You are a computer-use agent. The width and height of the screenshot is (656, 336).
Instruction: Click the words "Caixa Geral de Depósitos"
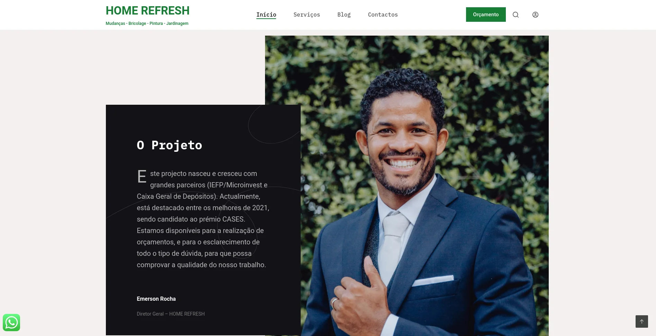[x=176, y=196]
